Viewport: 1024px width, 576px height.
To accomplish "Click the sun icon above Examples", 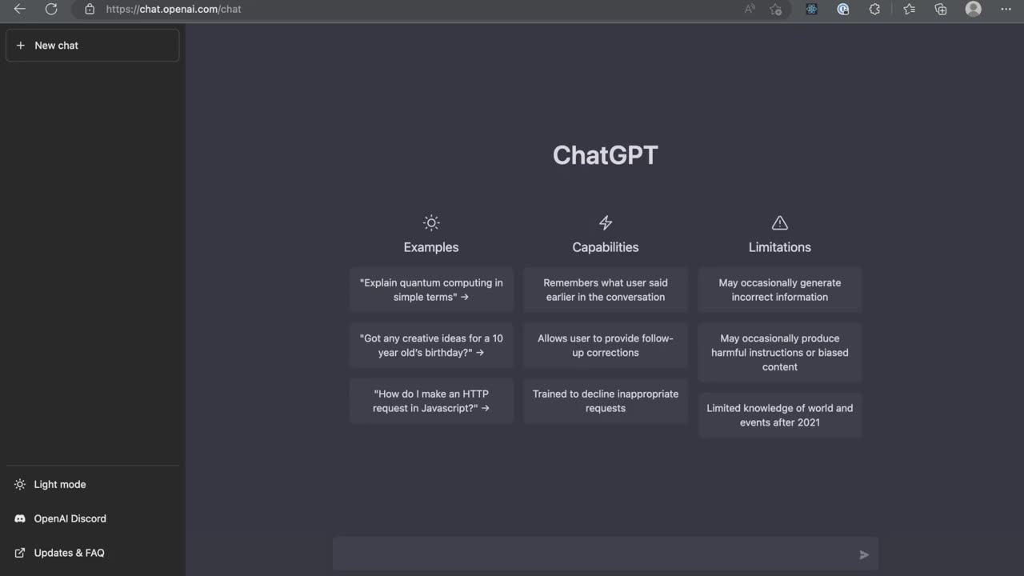I will click(x=431, y=223).
